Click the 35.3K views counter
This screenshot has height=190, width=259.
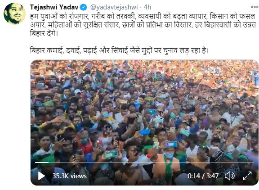coord(70,176)
